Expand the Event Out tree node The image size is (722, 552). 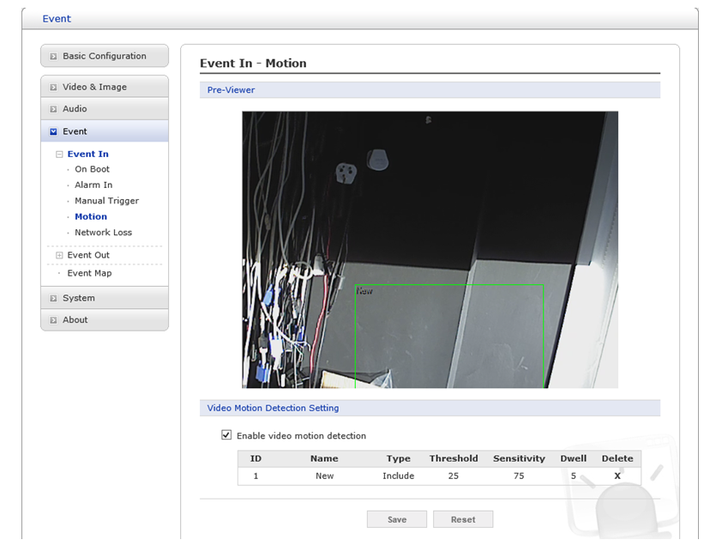[59, 256]
